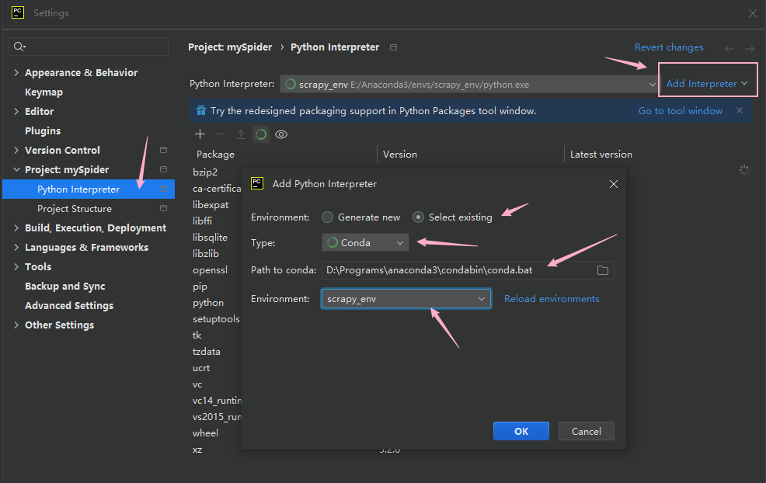Click the Go to tool window link
The width and height of the screenshot is (766, 483).
click(680, 111)
